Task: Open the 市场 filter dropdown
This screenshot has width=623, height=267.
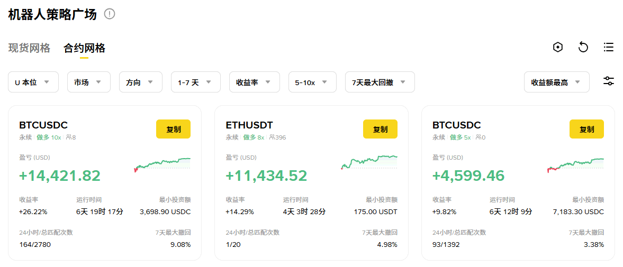Action: (x=88, y=82)
